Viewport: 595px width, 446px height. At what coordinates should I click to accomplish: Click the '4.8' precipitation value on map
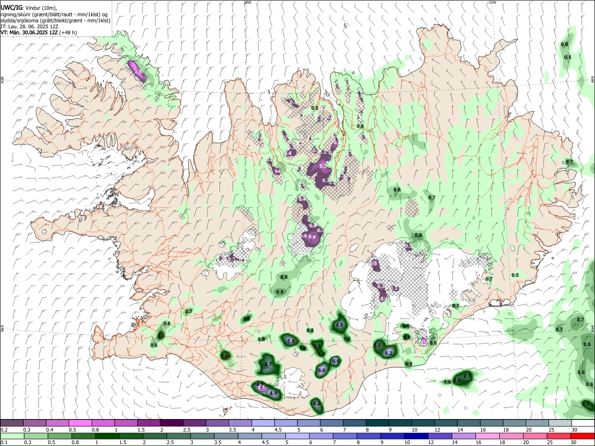point(339,325)
